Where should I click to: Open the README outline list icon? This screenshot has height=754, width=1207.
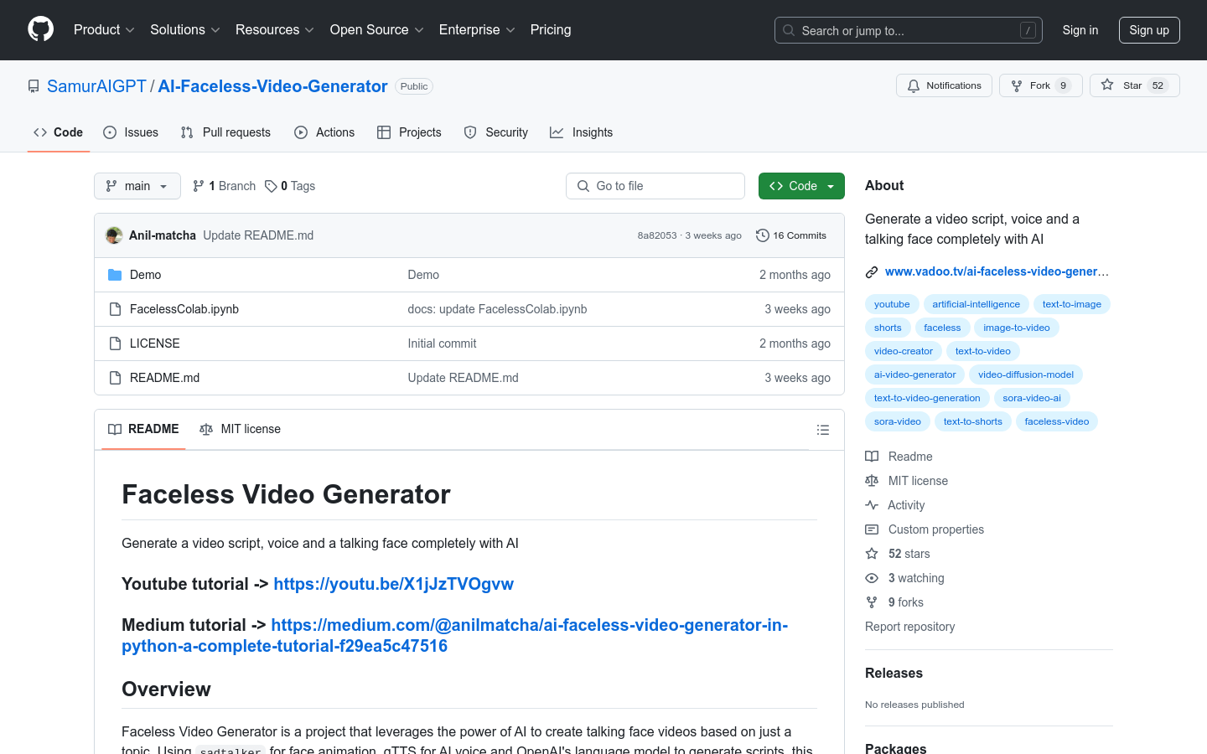pos(823,430)
